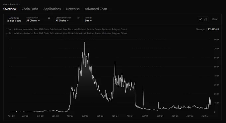Click the Apr '22 x-axis label

[11, 116]
